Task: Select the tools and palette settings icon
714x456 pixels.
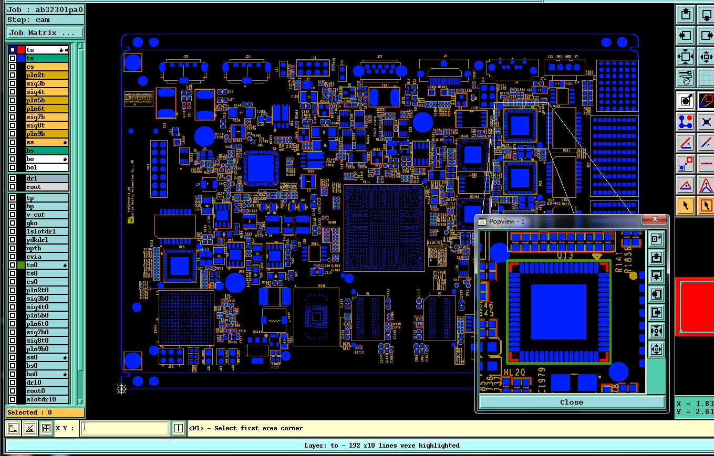Action: [x=686, y=77]
